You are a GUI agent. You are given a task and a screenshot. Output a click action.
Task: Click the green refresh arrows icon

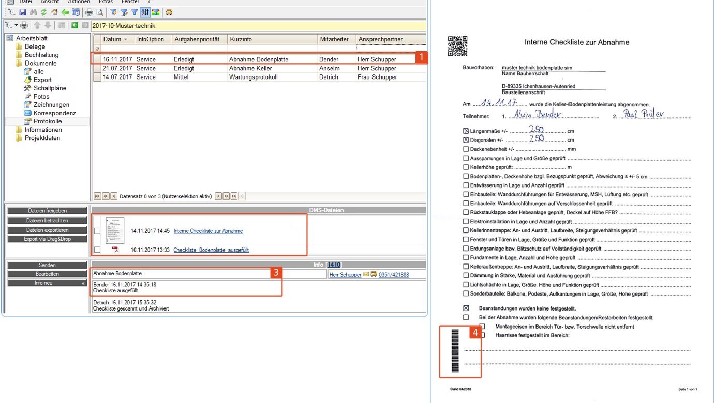click(44, 12)
